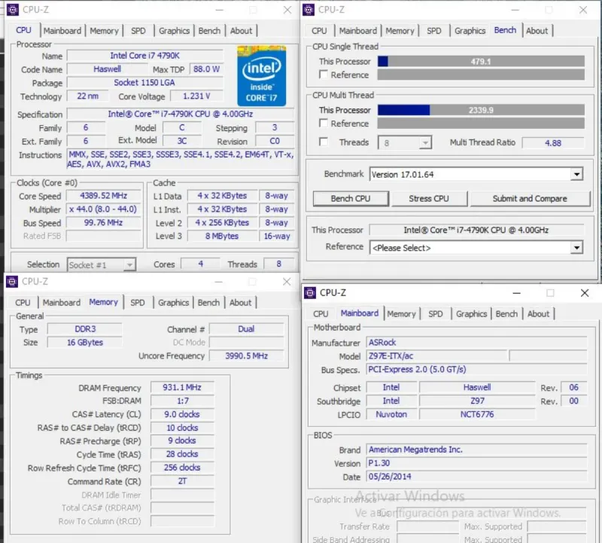Click the motherboard Model field Z97E-ITX/ac
Image resolution: width=602 pixels, height=543 pixels.
437,356
